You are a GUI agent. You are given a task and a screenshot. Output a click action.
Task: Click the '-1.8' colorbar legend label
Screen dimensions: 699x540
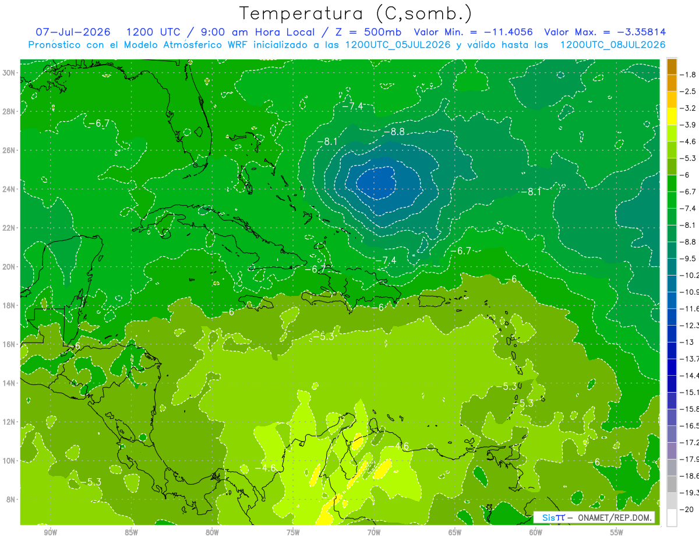click(689, 75)
